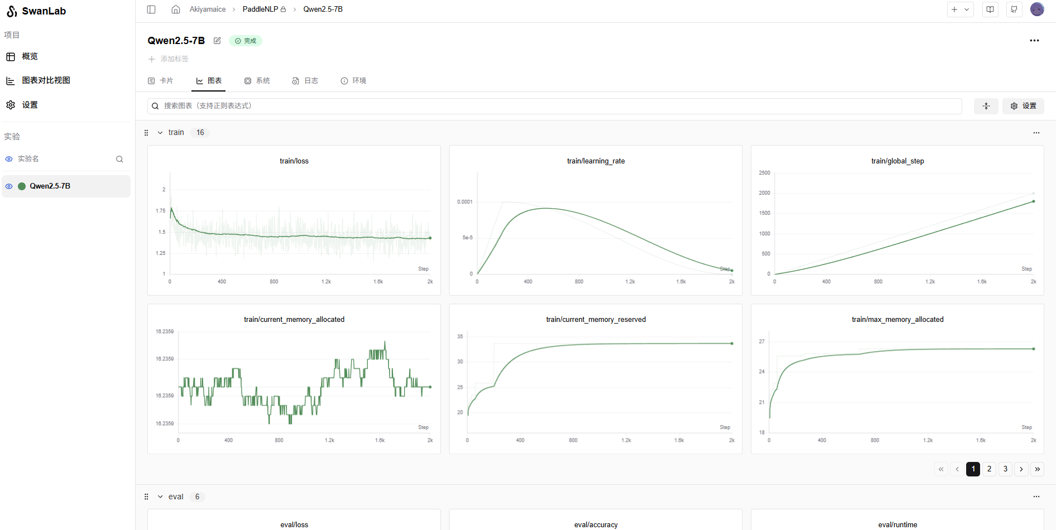The width and height of the screenshot is (1056, 530).
Task: Go to home via house icon
Action: 176,9
